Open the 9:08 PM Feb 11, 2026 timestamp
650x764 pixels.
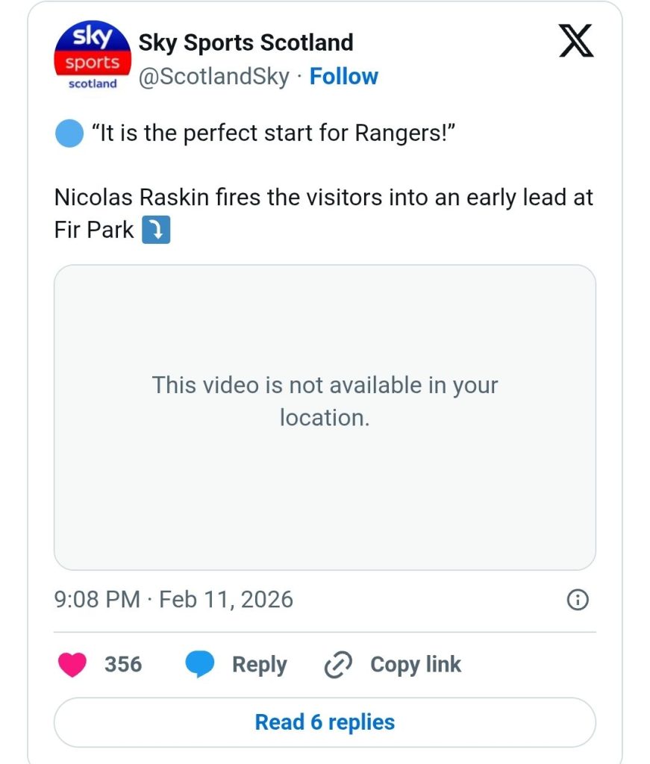(173, 599)
